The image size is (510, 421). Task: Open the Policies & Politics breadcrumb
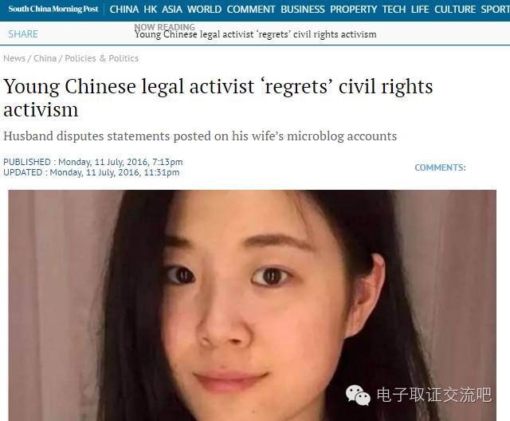[x=101, y=58]
